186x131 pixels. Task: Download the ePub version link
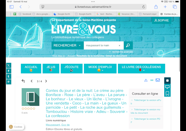tap(146, 102)
